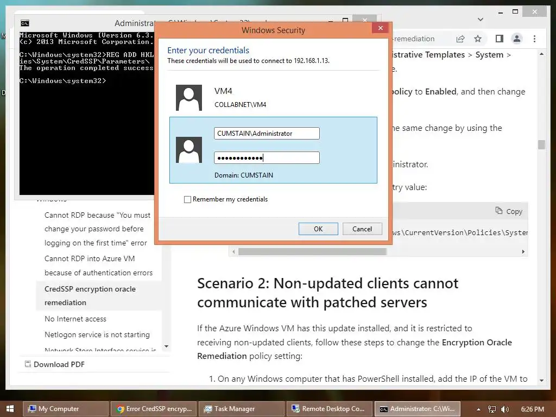
Task: Click the network tray icon
Action: click(492, 409)
